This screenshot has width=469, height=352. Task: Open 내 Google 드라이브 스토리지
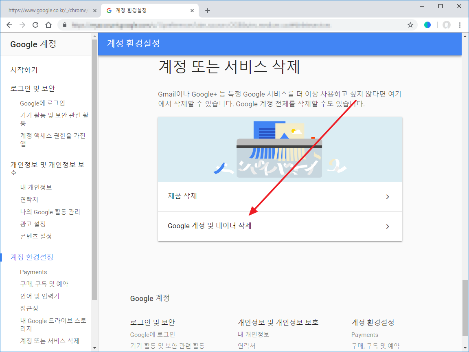click(x=53, y=324)
